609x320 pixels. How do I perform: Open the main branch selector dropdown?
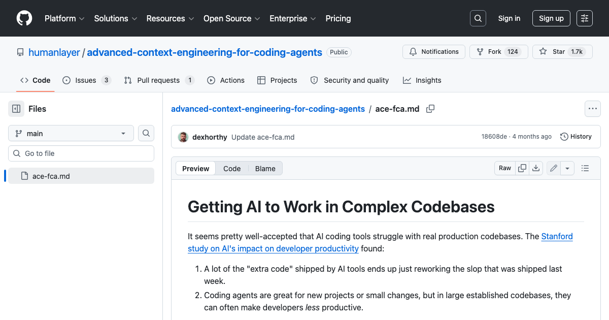click(71, 133)
